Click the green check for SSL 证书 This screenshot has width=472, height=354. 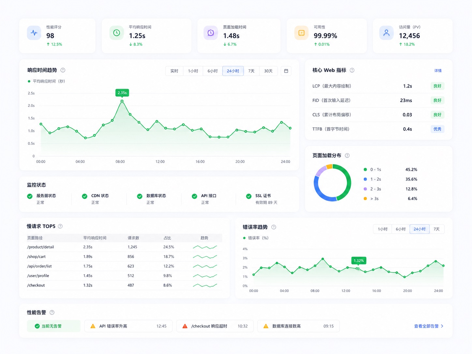249,196
